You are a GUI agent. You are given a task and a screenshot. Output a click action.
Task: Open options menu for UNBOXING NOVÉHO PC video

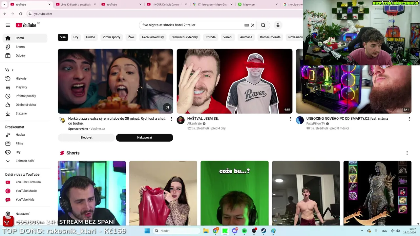(409, 119)
